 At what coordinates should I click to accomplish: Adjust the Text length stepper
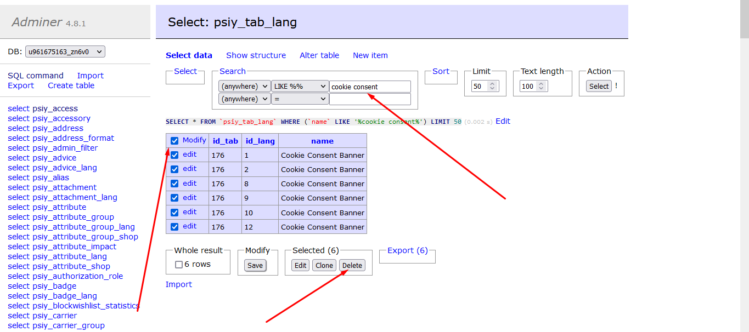(542, 87)
